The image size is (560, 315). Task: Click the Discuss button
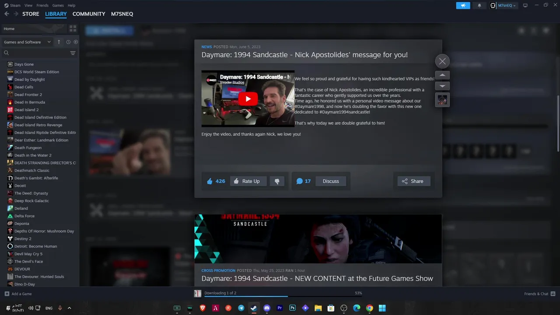click(331, 181)
